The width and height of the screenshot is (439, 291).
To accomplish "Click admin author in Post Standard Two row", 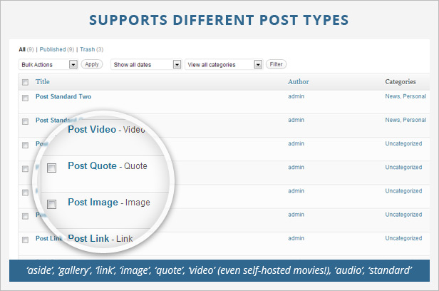I will (296, 96).
